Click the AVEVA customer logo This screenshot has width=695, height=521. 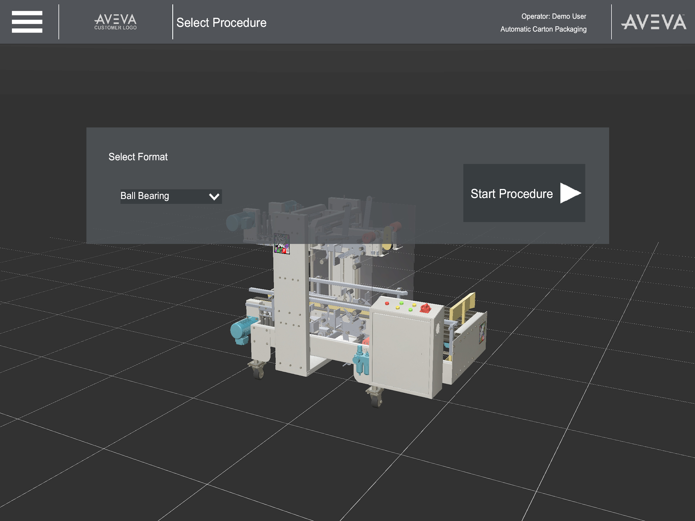click(x=116, y=22)
